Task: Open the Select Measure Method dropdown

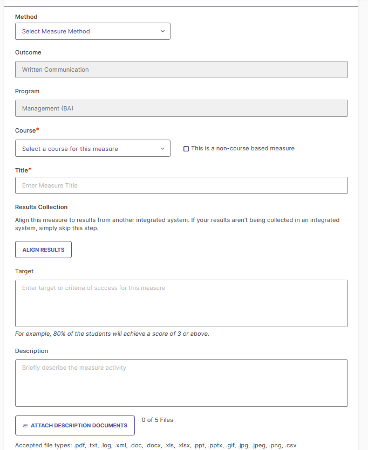Action: click(x=93, y=31)
